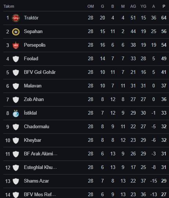The image size is (169, 198).
Task: Click the AG goals scored header
Action: point(133,6)
